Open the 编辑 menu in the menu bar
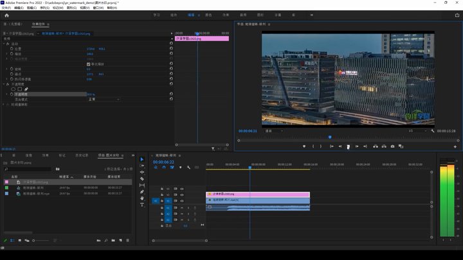Screen dimensions: 463x260 pyautogui.click(x=19, y=8)
